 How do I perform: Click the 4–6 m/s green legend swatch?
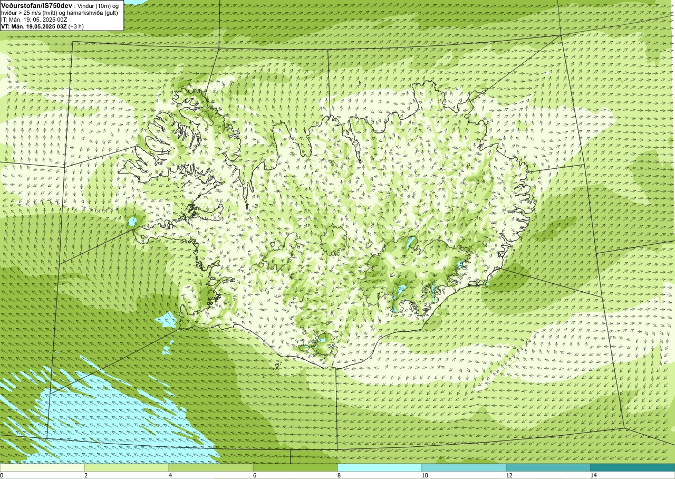click(211, 467)
